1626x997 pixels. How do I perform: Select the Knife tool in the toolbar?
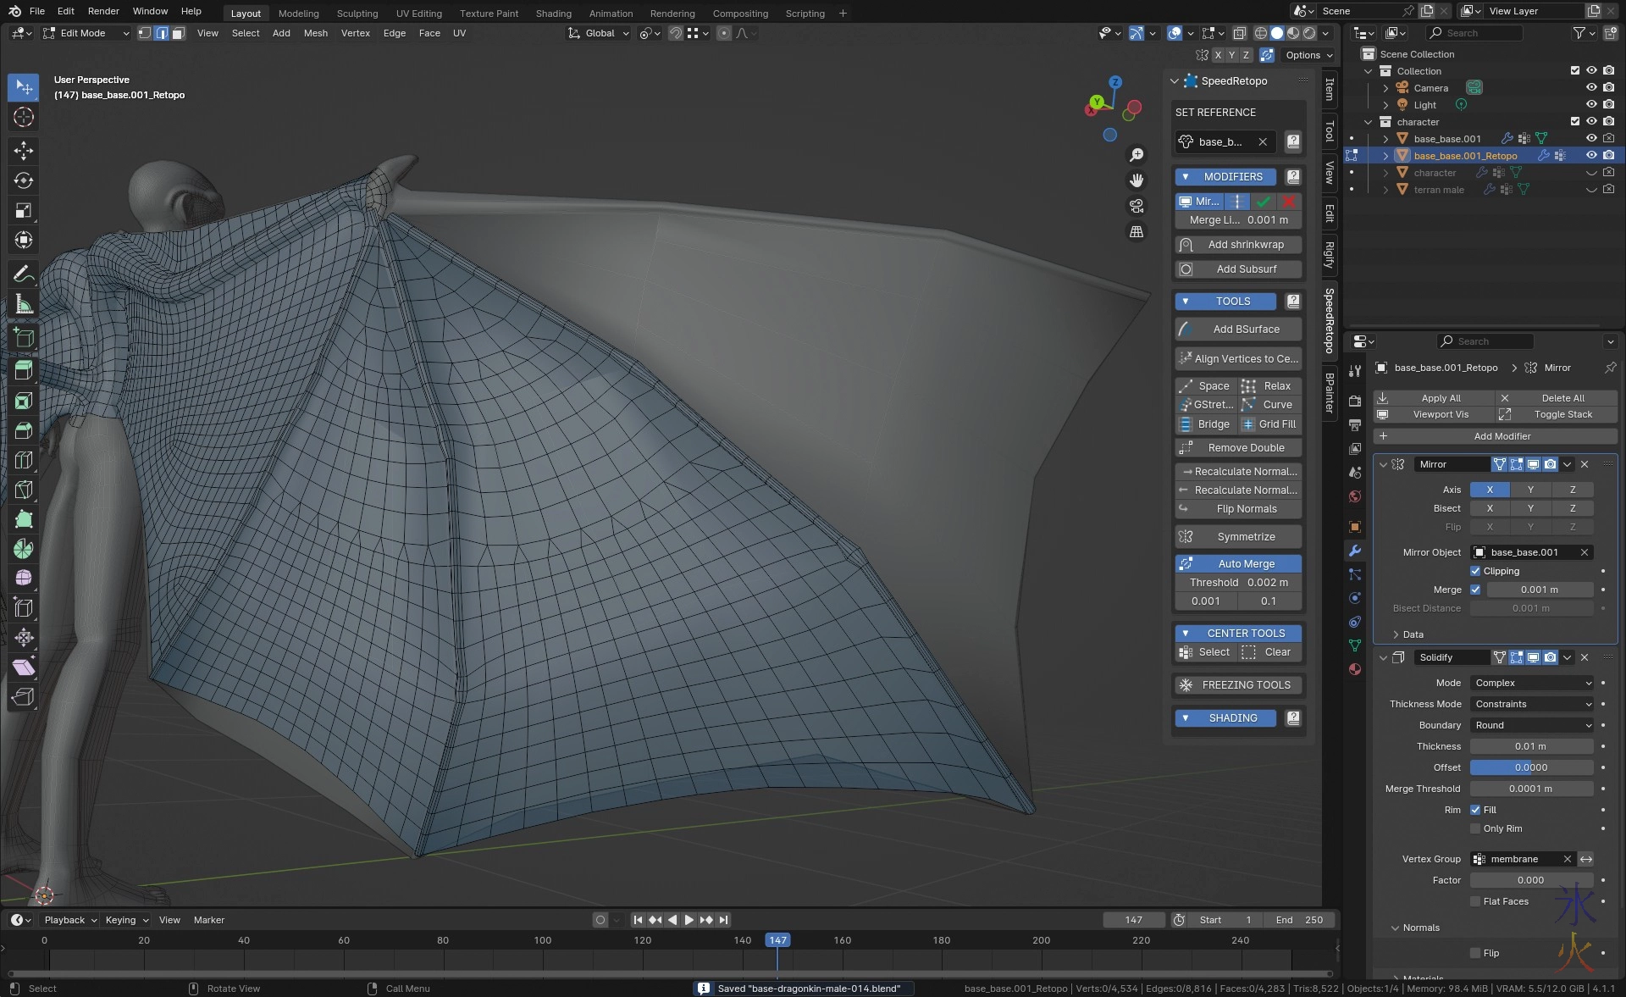[x=24, y=490]
